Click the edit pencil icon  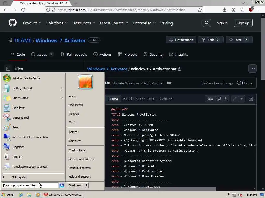(235, 99)
